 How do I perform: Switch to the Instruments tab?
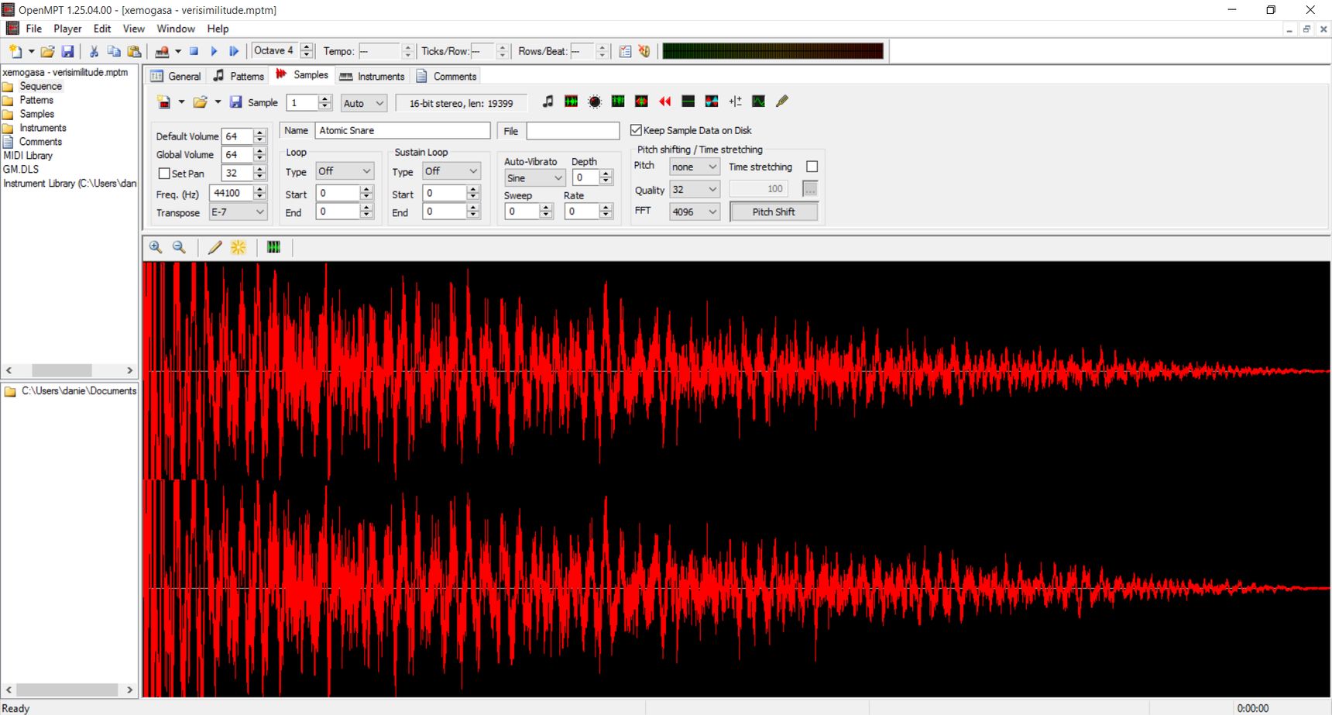pyautogui.click(x=372, y=76)
